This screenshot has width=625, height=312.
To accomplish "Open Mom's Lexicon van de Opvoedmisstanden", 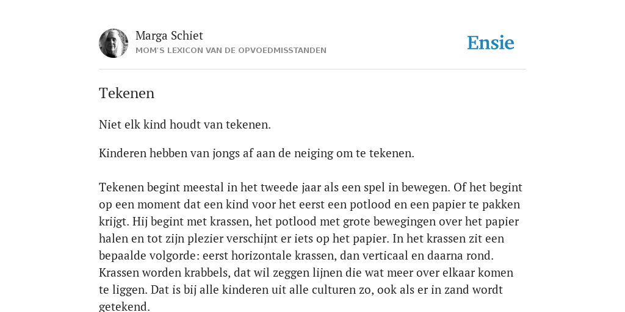I will coord(231,51).
